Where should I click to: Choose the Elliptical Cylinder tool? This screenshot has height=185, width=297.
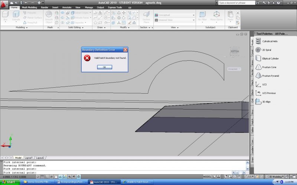pos(270,58)
